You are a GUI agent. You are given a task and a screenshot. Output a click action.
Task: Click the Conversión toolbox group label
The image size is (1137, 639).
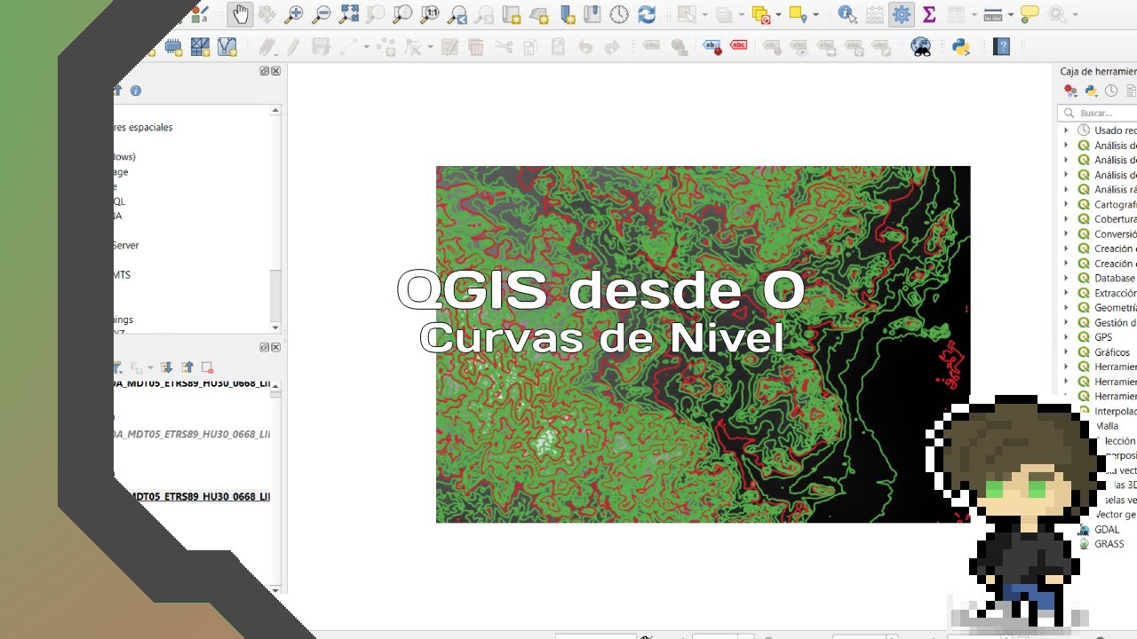coord(1116,234)
